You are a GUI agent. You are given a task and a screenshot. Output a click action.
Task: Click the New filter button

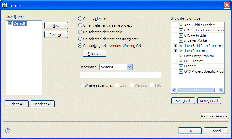pos(56,26)
